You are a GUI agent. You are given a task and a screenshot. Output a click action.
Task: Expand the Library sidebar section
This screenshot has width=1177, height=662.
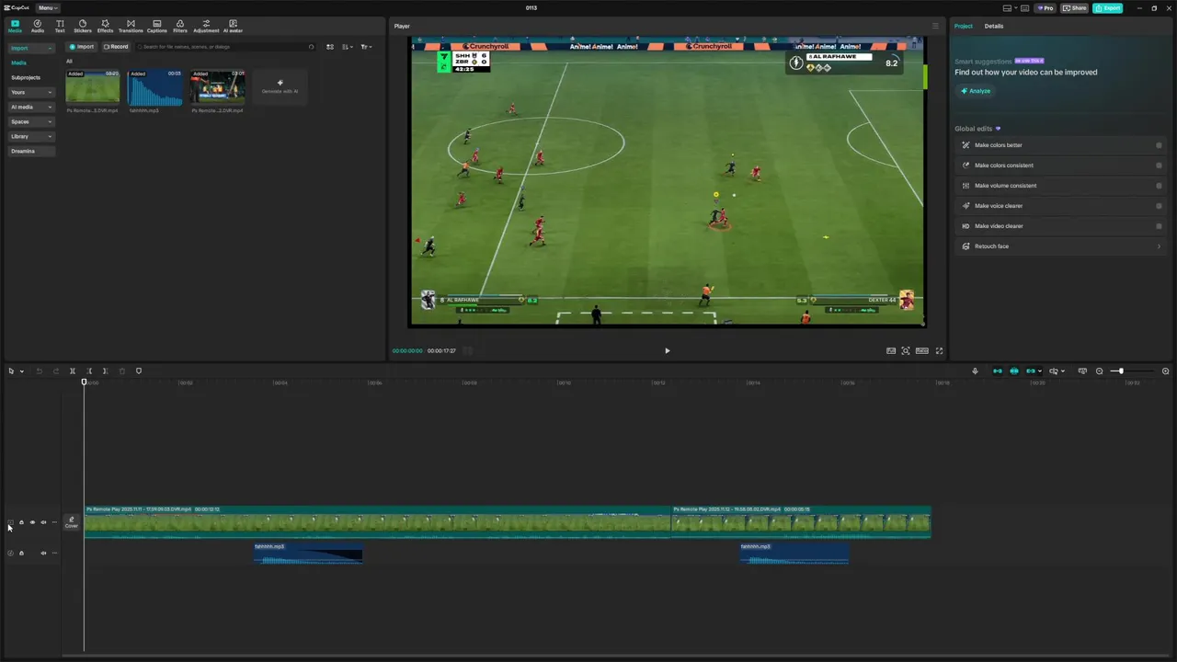pyautogui.click(x=31, y=136)
